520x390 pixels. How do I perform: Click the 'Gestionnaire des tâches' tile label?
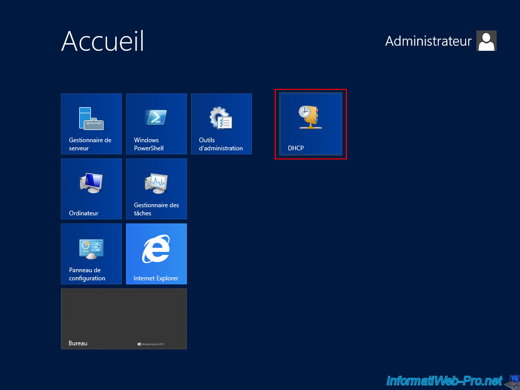click(x=156, y=209)
